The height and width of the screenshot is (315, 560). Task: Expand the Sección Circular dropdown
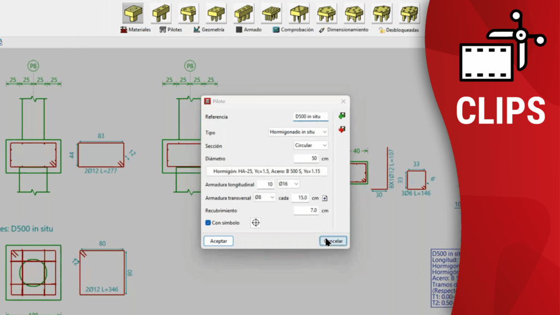pos(311,145)
